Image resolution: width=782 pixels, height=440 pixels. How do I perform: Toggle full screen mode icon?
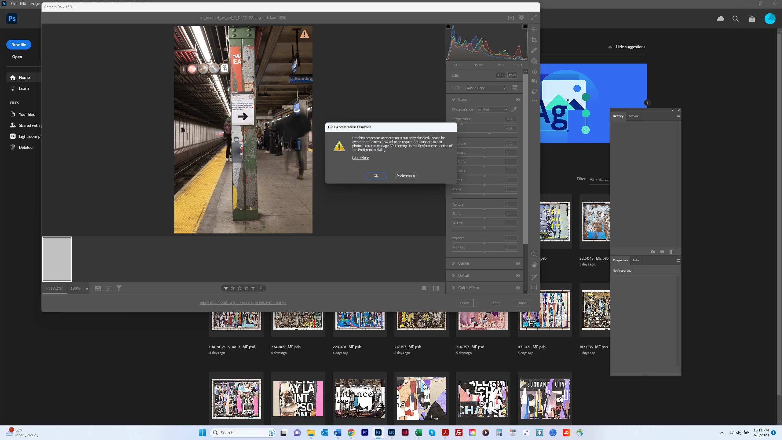[x=534, y=18]
